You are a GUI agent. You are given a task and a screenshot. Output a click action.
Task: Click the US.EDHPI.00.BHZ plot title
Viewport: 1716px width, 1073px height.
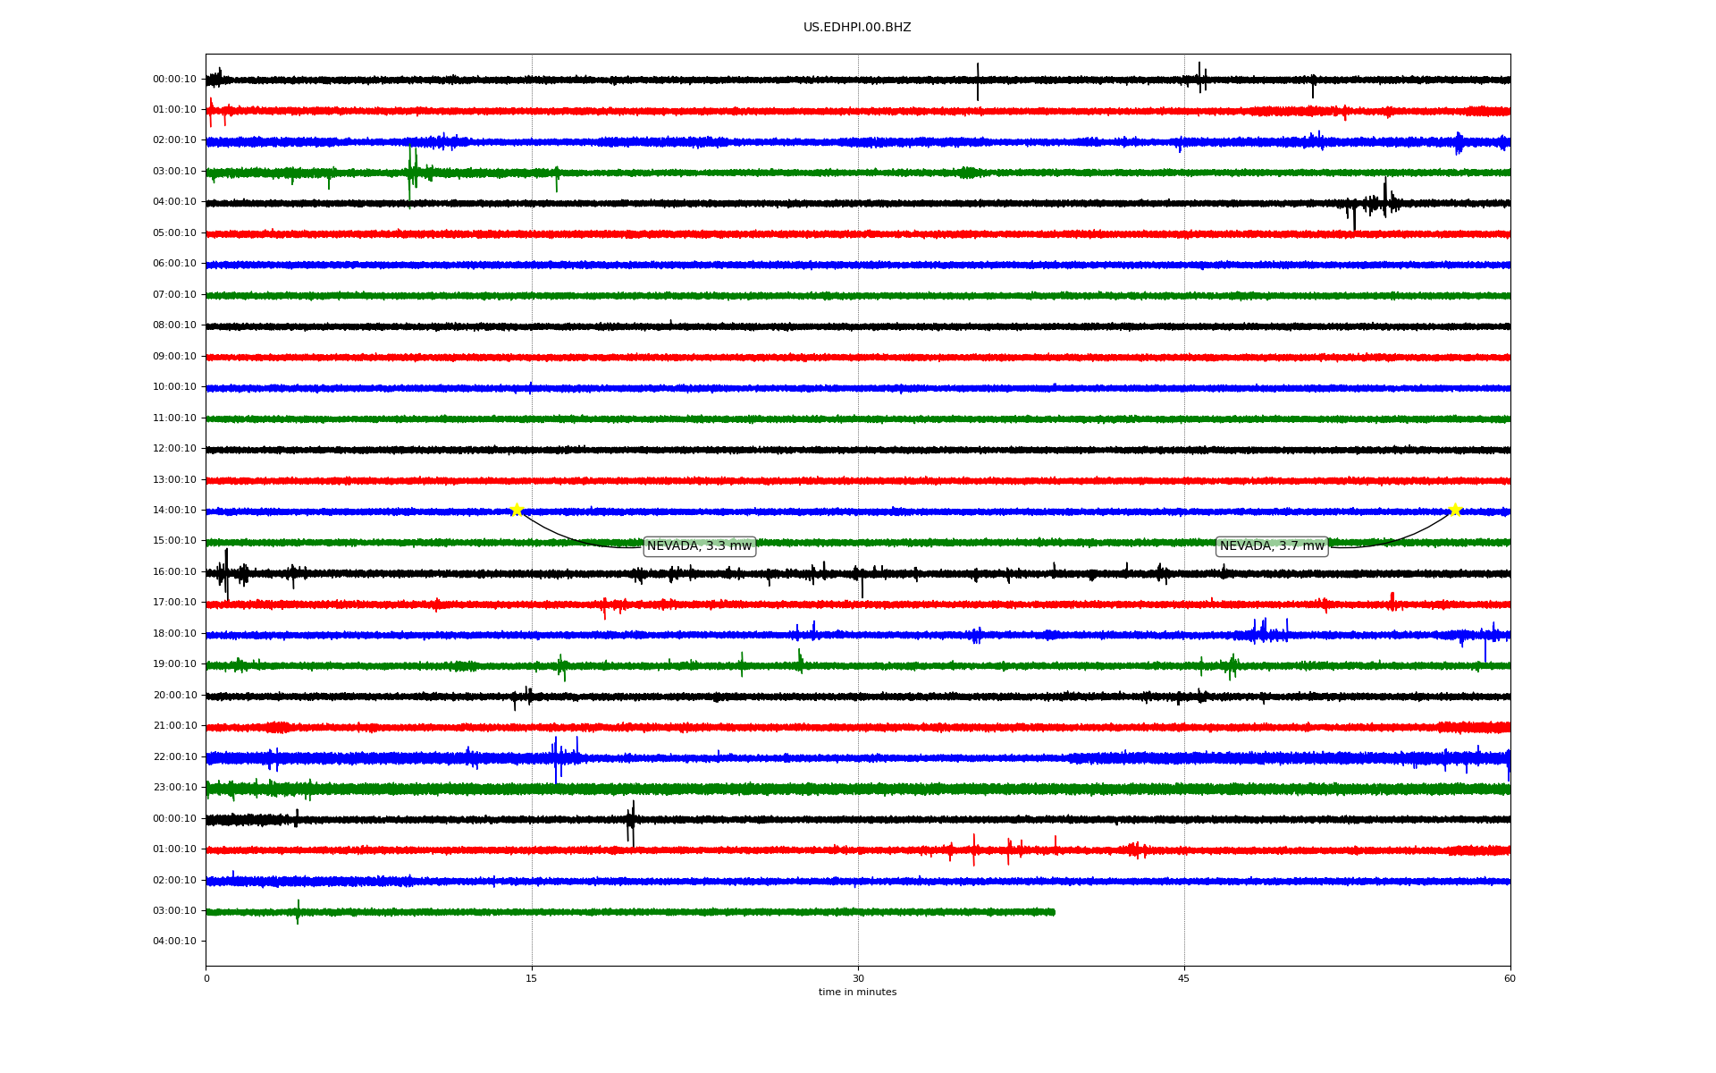point(857,28)
